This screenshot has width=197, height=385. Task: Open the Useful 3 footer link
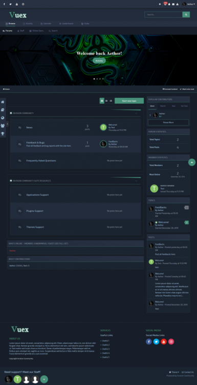(x=105, y=349)
